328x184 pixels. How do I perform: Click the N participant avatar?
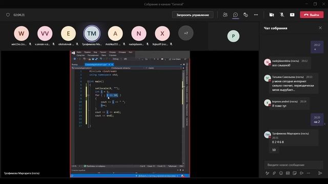tap(139, 33)
